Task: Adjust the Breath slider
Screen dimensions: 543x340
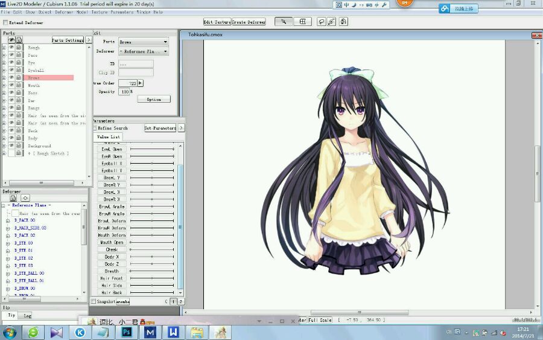Action: click(x=152, y=271)
